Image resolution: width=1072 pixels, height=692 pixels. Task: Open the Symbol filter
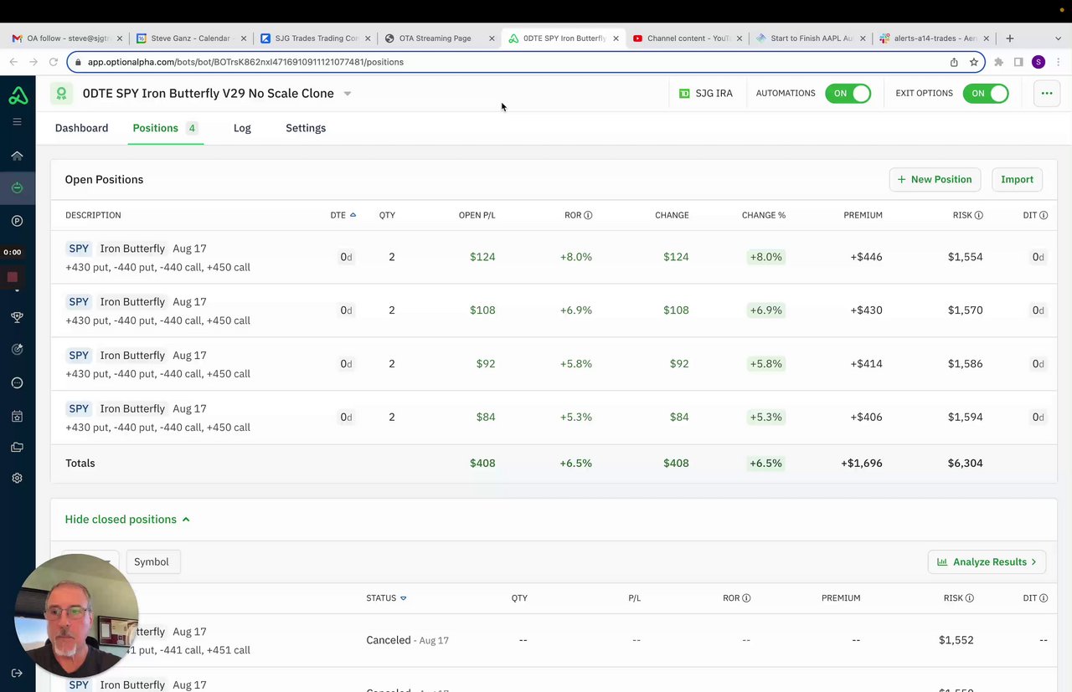(152, 561)
